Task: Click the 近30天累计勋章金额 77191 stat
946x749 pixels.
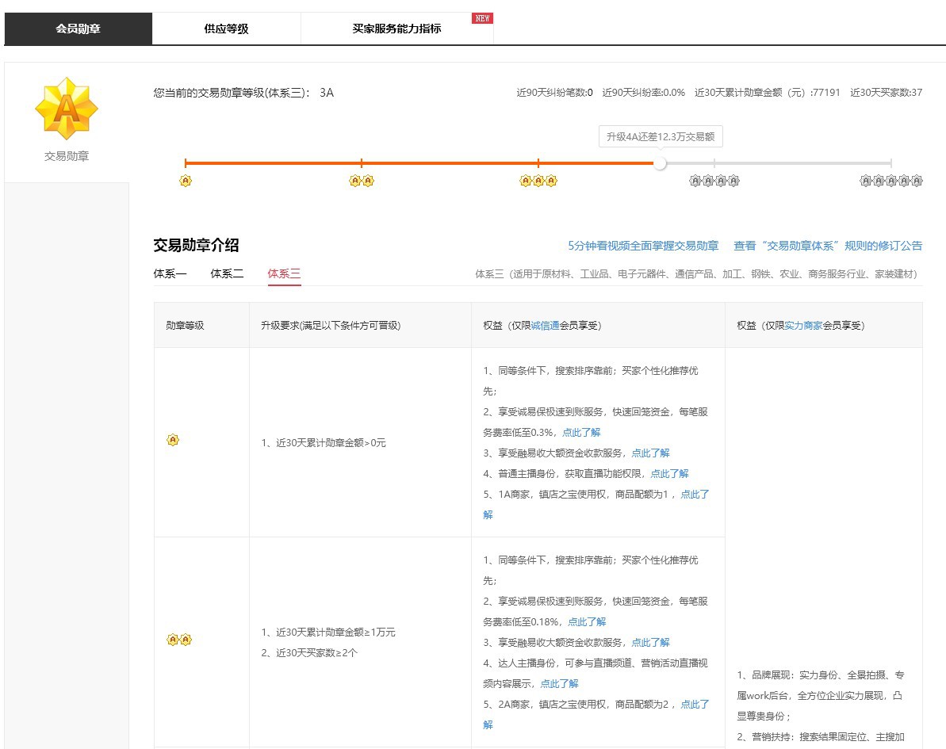Action: [x=767, y=92]
